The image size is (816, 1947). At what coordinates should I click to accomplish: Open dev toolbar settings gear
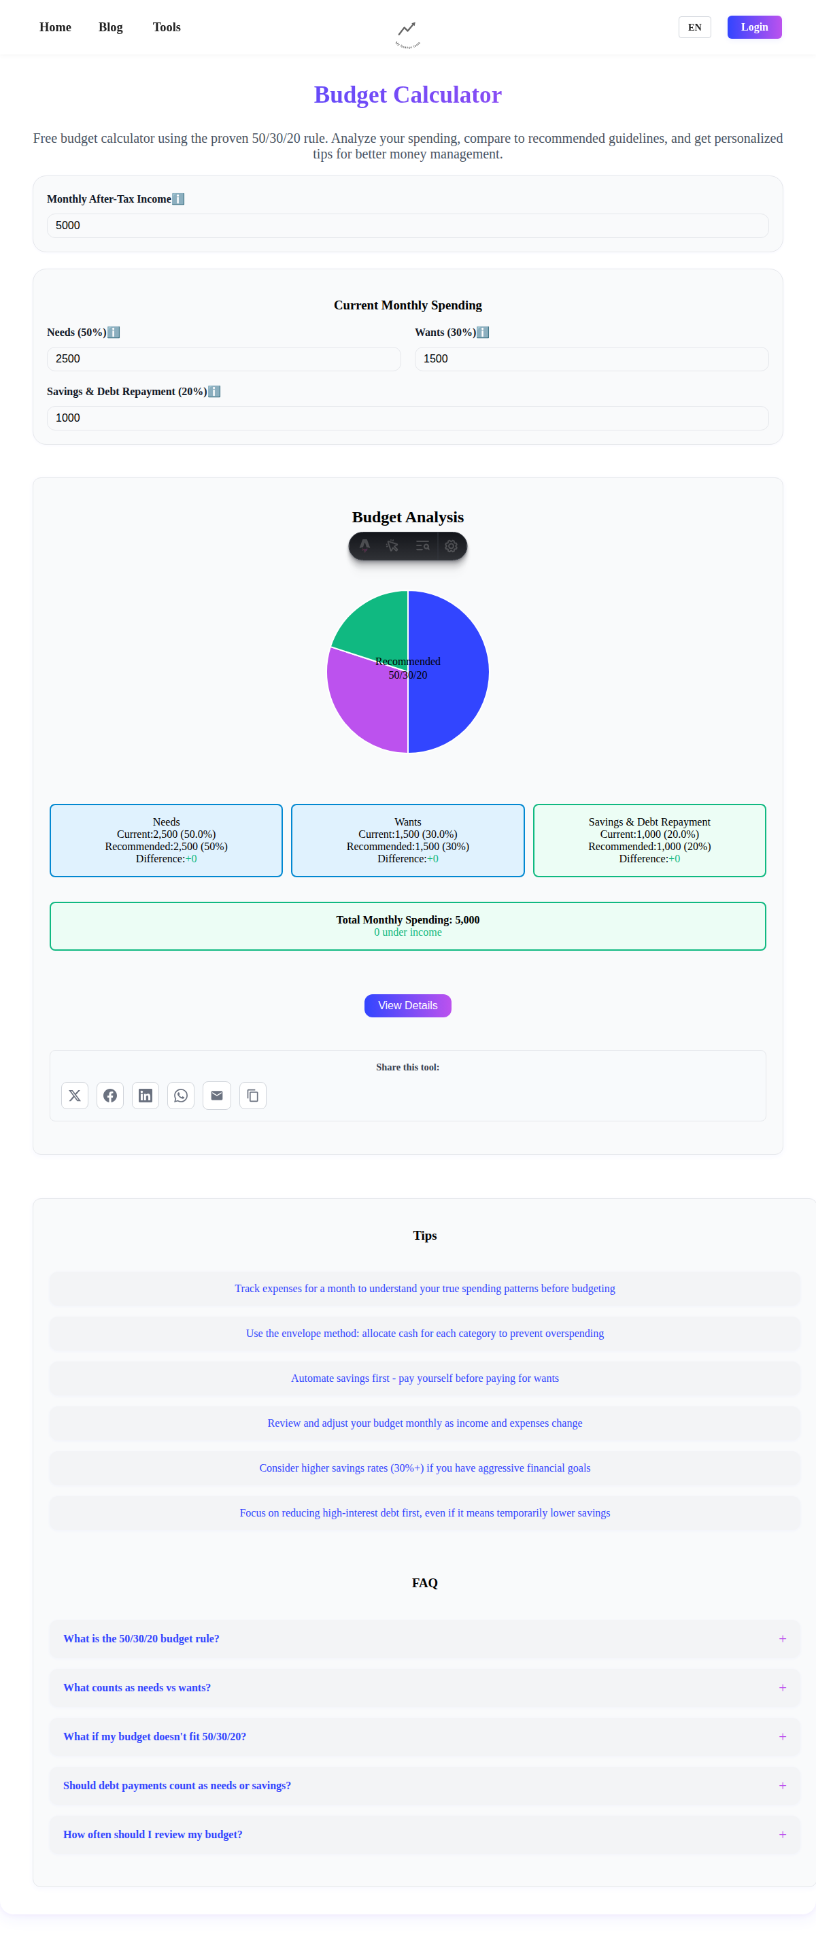click(451, 547)
